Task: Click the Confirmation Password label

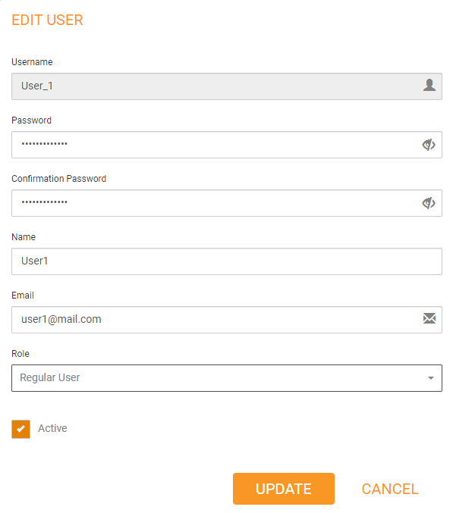Action: click(x=59, y=179)
